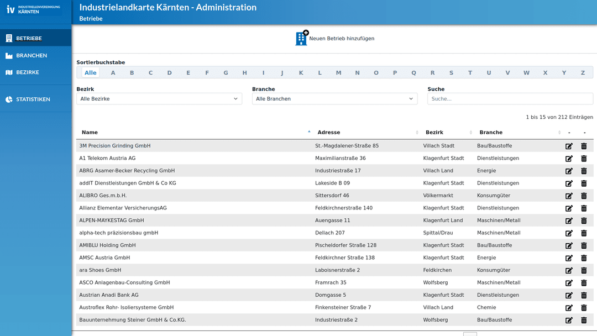
Task: Open the Bezirk filter dropdown
Action: (159, 98)
